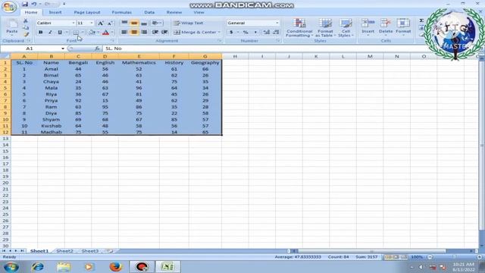Cut the selected cells
Image resolution: width=485 pixels, height=273 pixels.
point(26,20)
